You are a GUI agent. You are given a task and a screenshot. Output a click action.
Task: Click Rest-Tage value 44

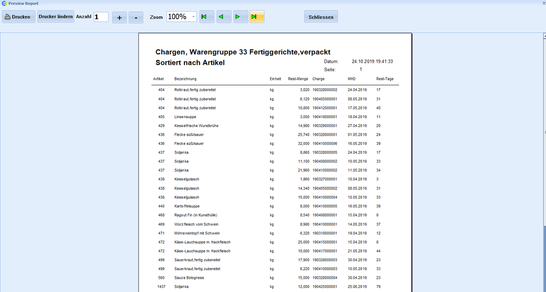point(379,251)
